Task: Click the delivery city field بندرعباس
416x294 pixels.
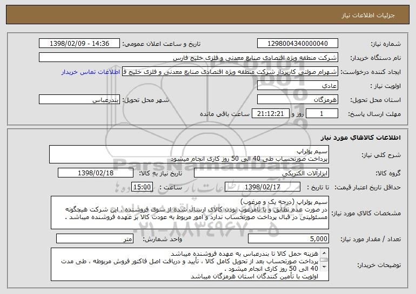Action: 79,100
